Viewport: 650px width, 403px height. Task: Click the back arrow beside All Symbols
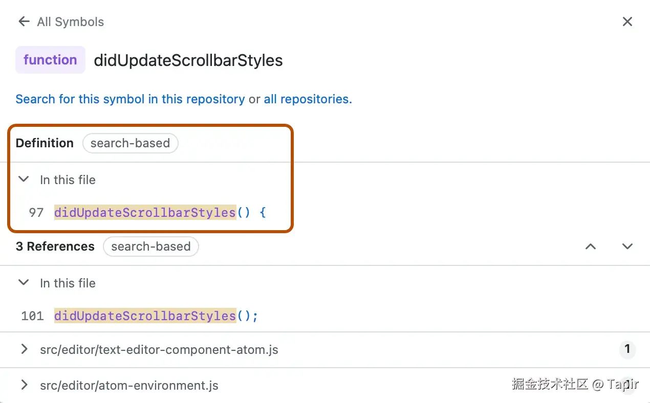point(24,21)
